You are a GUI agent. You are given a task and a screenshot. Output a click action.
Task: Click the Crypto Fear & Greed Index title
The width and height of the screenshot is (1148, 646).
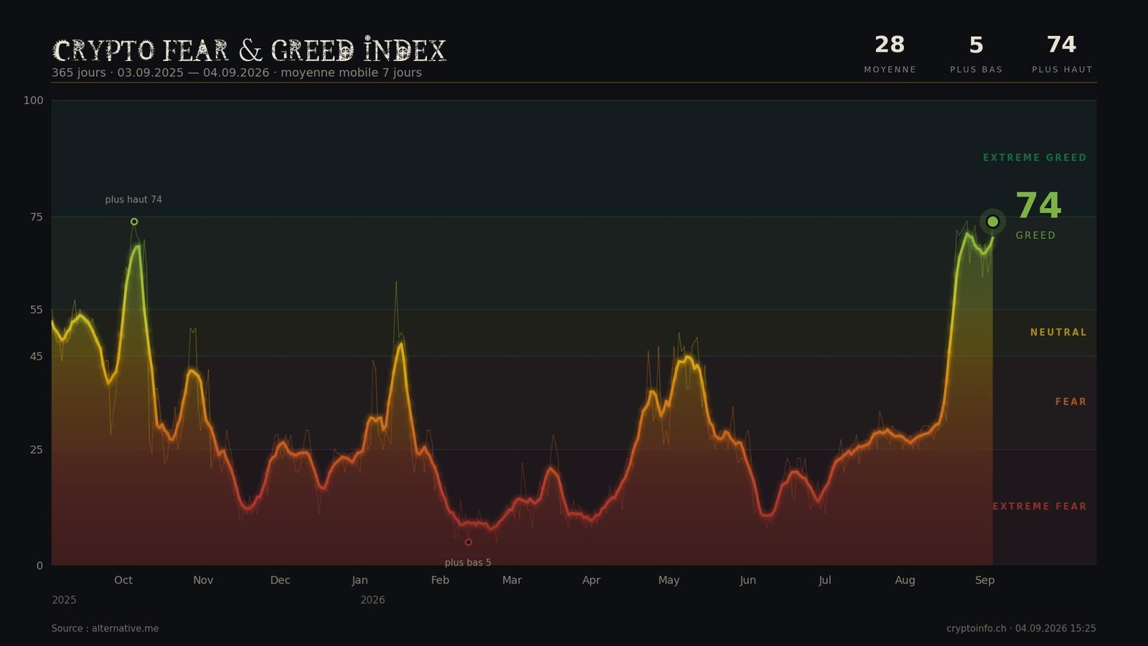point(250,50)
